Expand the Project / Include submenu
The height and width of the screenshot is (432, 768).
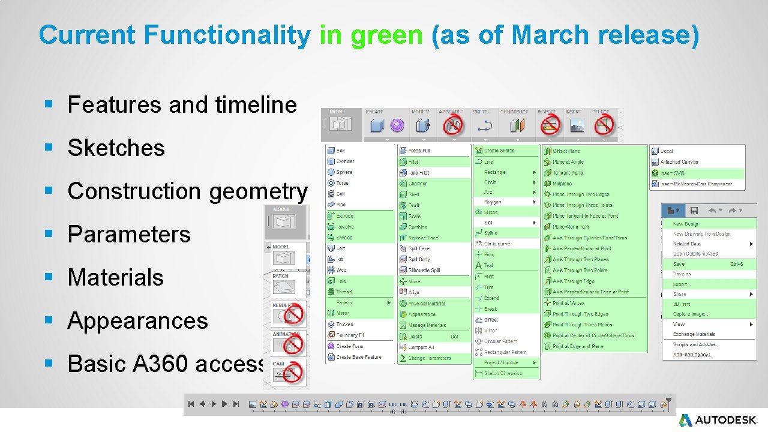coord(535,362)
